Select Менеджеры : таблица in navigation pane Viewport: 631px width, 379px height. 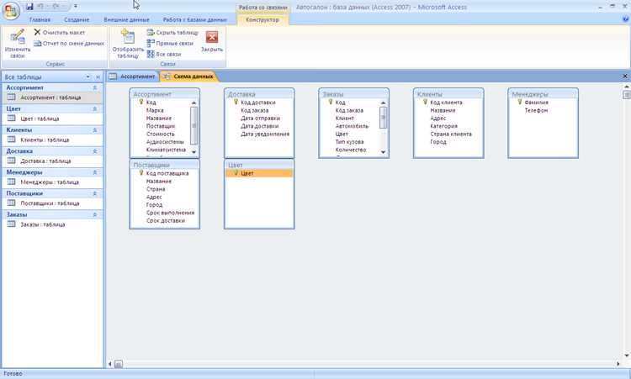click(52, 182)
